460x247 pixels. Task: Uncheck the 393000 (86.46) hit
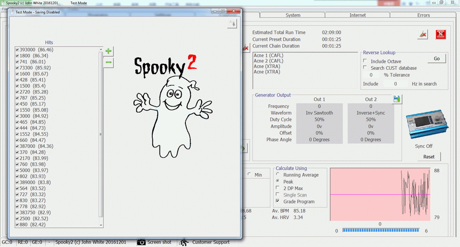(17, 50)
